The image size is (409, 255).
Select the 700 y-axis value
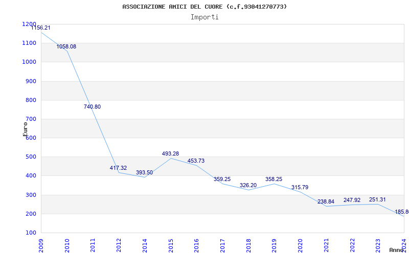31,119
